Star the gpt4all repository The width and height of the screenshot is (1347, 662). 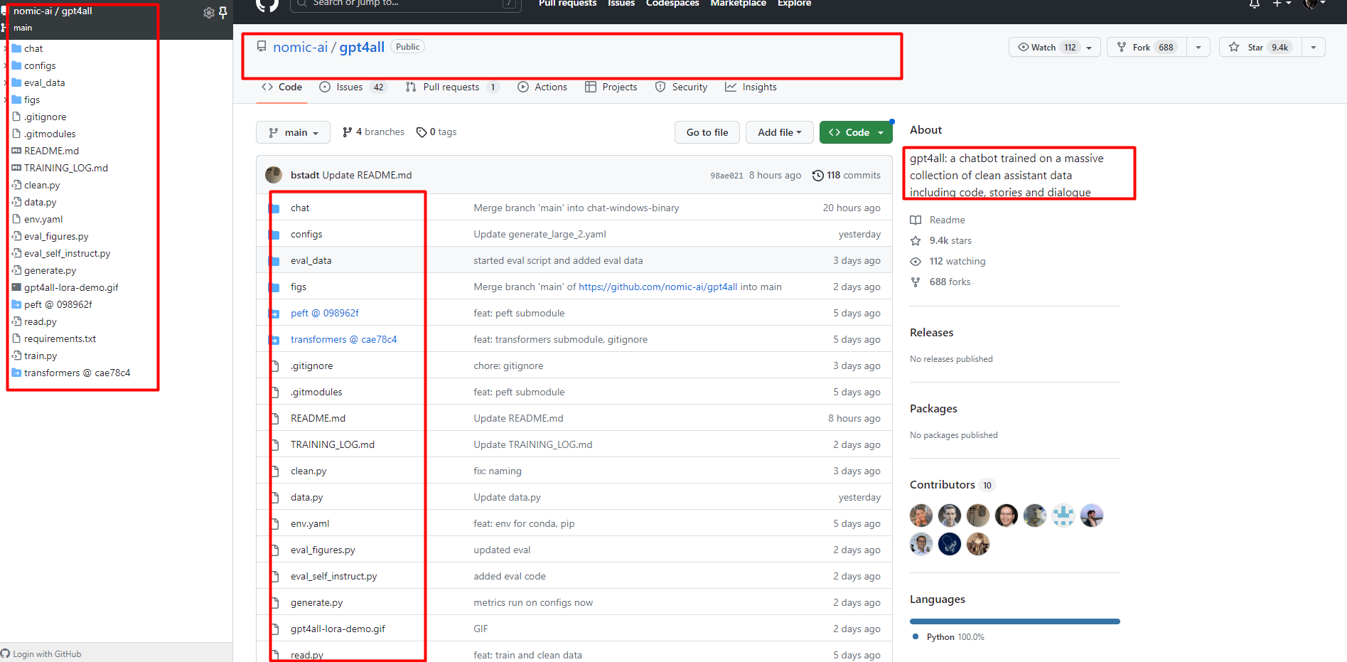pos(1261,47)
